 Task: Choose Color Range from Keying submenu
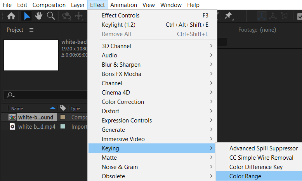[x=245, y=176]
